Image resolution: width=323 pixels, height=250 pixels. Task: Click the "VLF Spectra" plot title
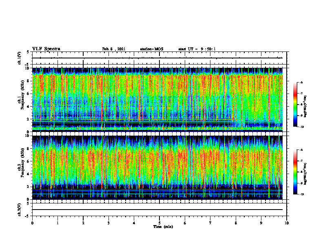click(46, 49)
